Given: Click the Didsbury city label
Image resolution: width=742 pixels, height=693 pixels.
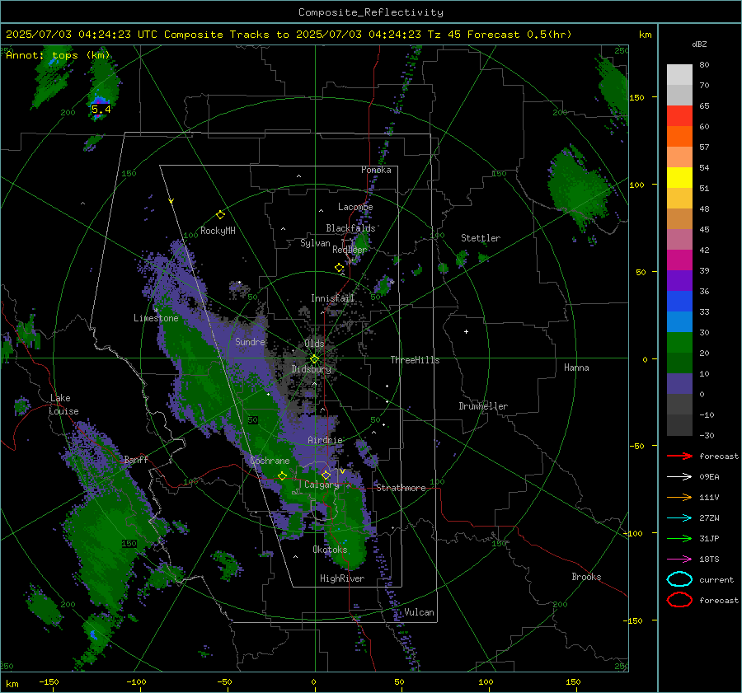Looking at the screenshot, I should click(312, 369).
